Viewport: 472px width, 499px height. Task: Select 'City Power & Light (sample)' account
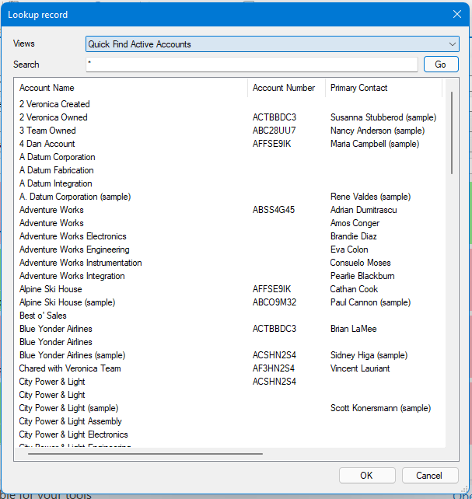[x=68, y=407]
